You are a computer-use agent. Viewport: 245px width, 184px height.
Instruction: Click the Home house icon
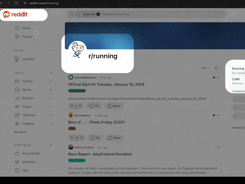pyautogui.click(x=17, y=28)
